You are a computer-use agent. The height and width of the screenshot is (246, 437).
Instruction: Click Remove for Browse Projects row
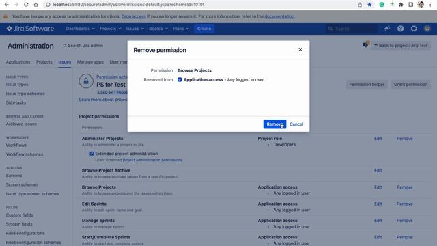click(x=405, y=187)
